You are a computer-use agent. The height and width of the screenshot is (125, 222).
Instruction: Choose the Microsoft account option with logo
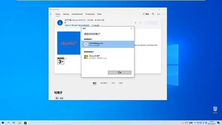108,57
